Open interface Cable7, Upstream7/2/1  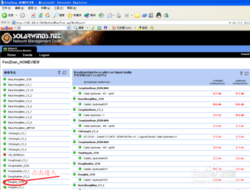pyautogui.click(x=95, y=180)
